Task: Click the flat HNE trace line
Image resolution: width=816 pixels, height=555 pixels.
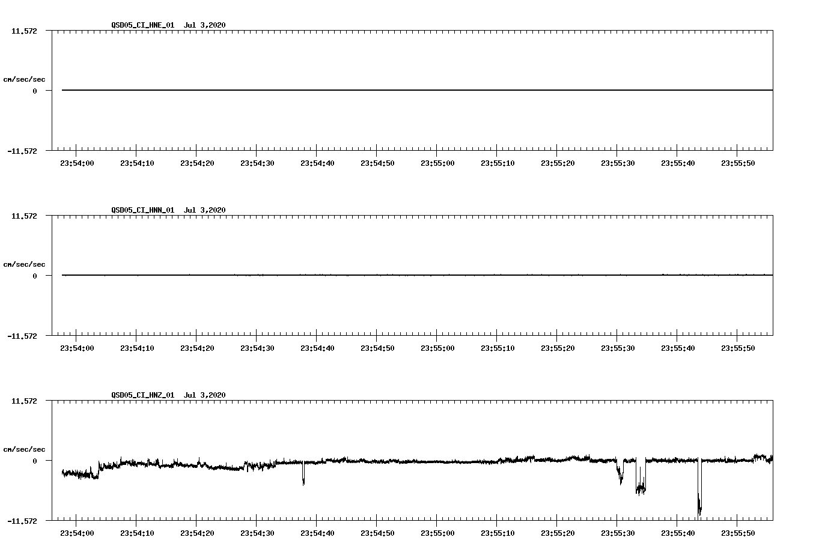Action: click(418, 90)
